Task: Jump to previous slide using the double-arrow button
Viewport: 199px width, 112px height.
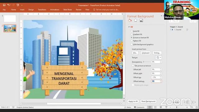Action: click(124, 99)
